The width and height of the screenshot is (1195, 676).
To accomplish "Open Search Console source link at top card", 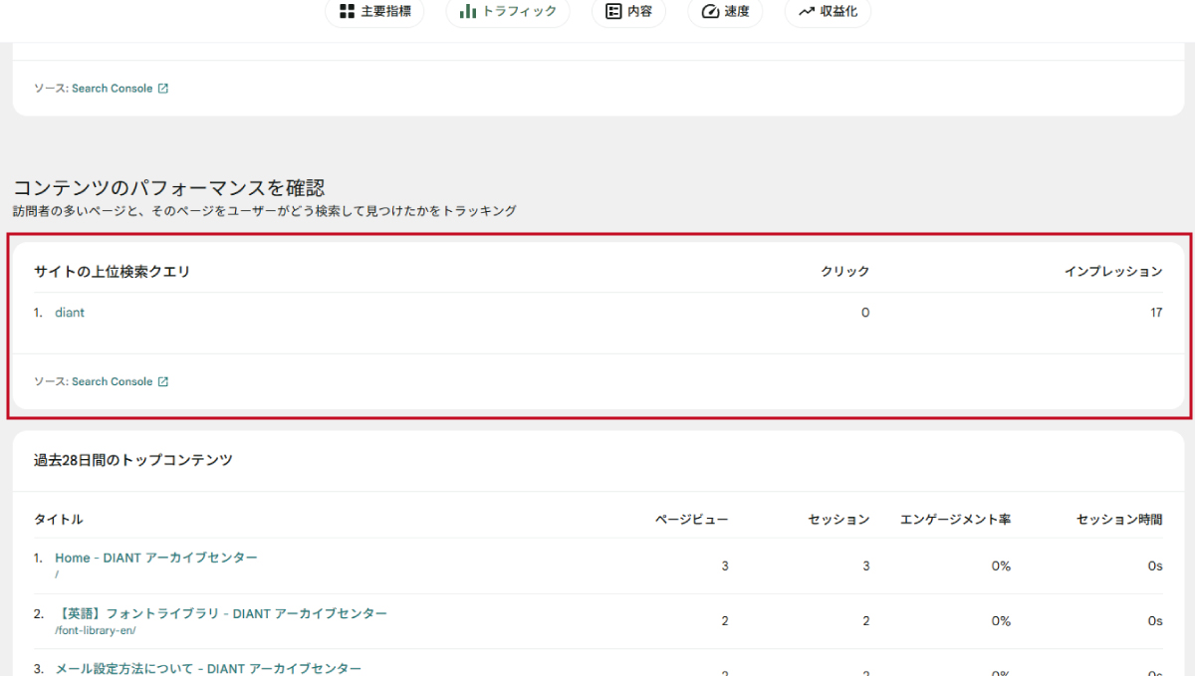I will (x=112, y=89).
